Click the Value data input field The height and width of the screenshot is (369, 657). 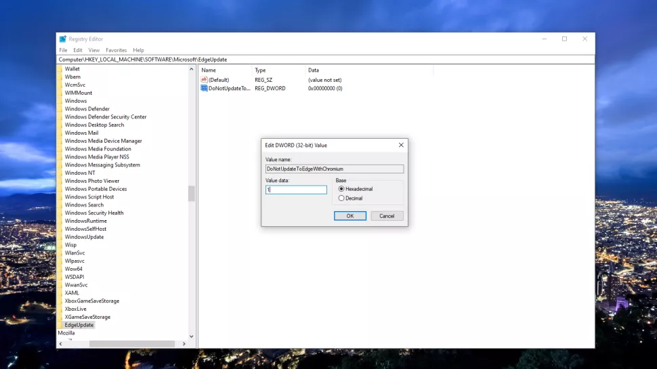click(296, 190)
